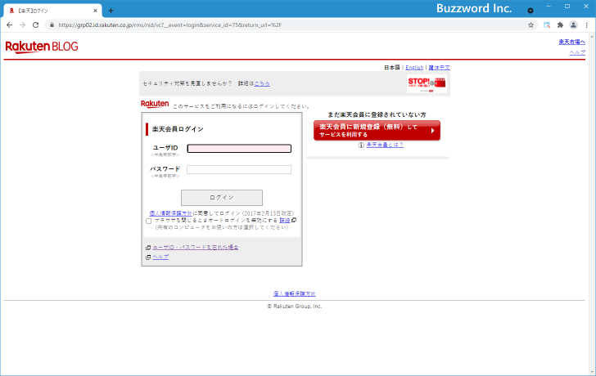Click the ログイン button

click(222, 198)
